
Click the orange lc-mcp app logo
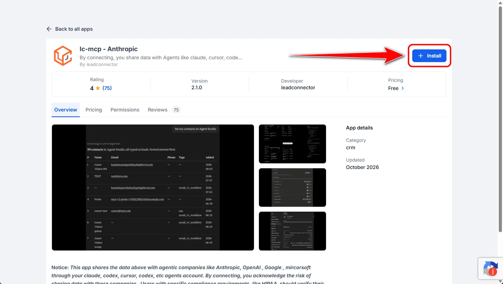coord(63,56)
